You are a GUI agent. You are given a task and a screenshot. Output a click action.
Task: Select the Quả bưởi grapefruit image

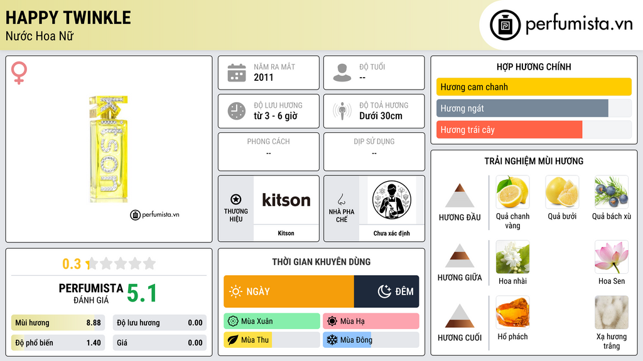(x=562, y=192)
